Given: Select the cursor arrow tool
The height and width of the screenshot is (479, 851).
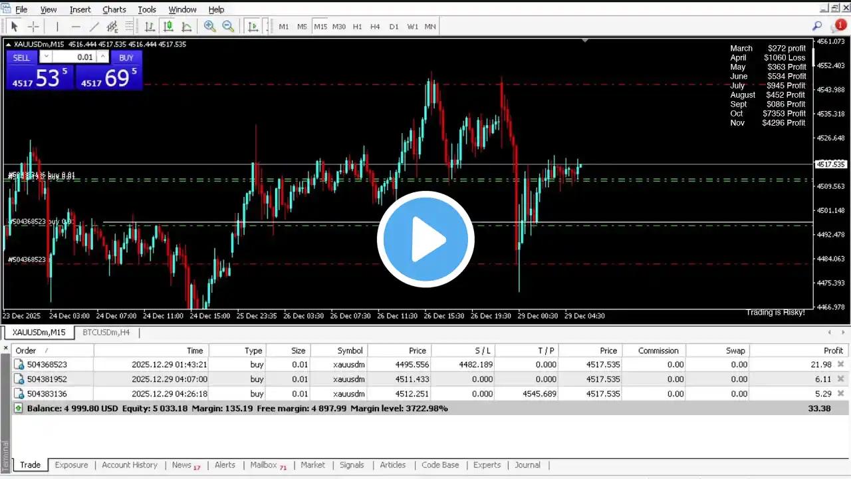Looking at the screenshot, I should [x=14, y=27].
